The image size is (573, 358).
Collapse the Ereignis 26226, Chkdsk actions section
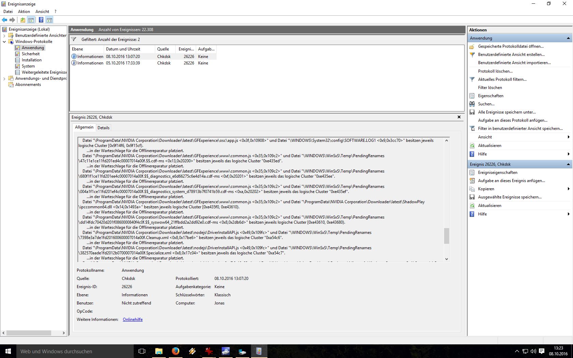pyautogui.click(x=568, y=164)
